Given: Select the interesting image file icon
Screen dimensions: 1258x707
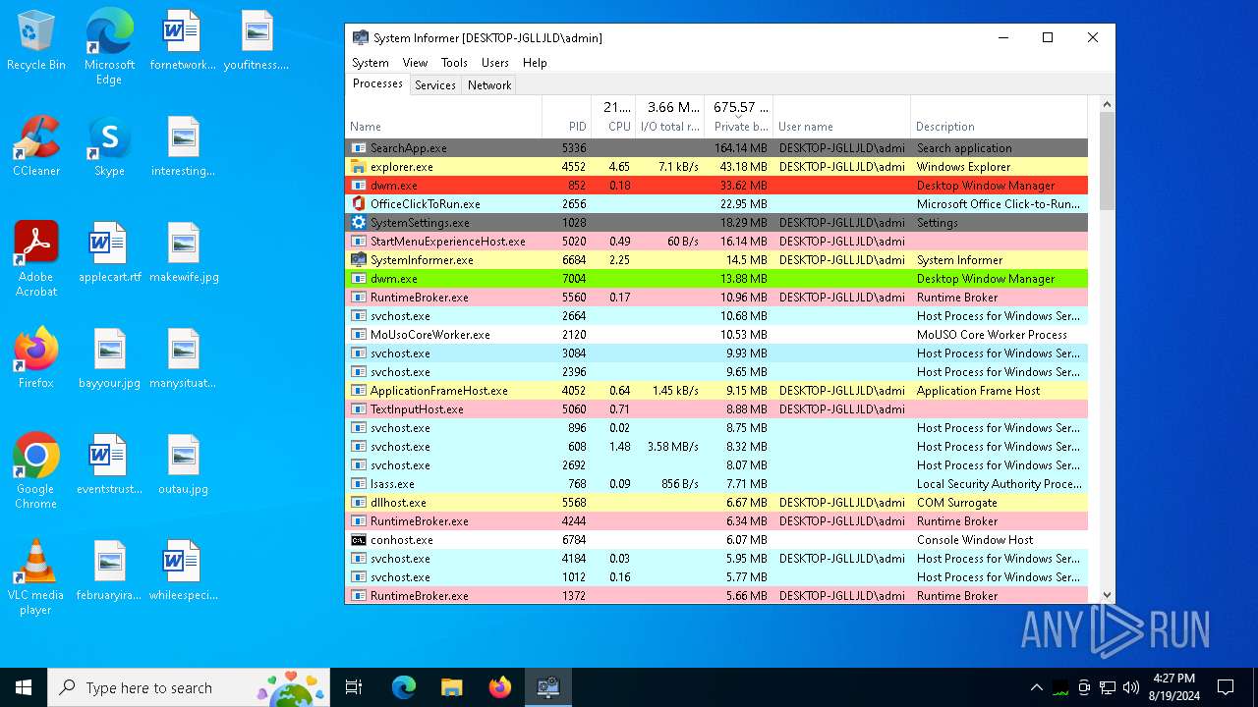Looking at the screenshot, I should (183, 146).
